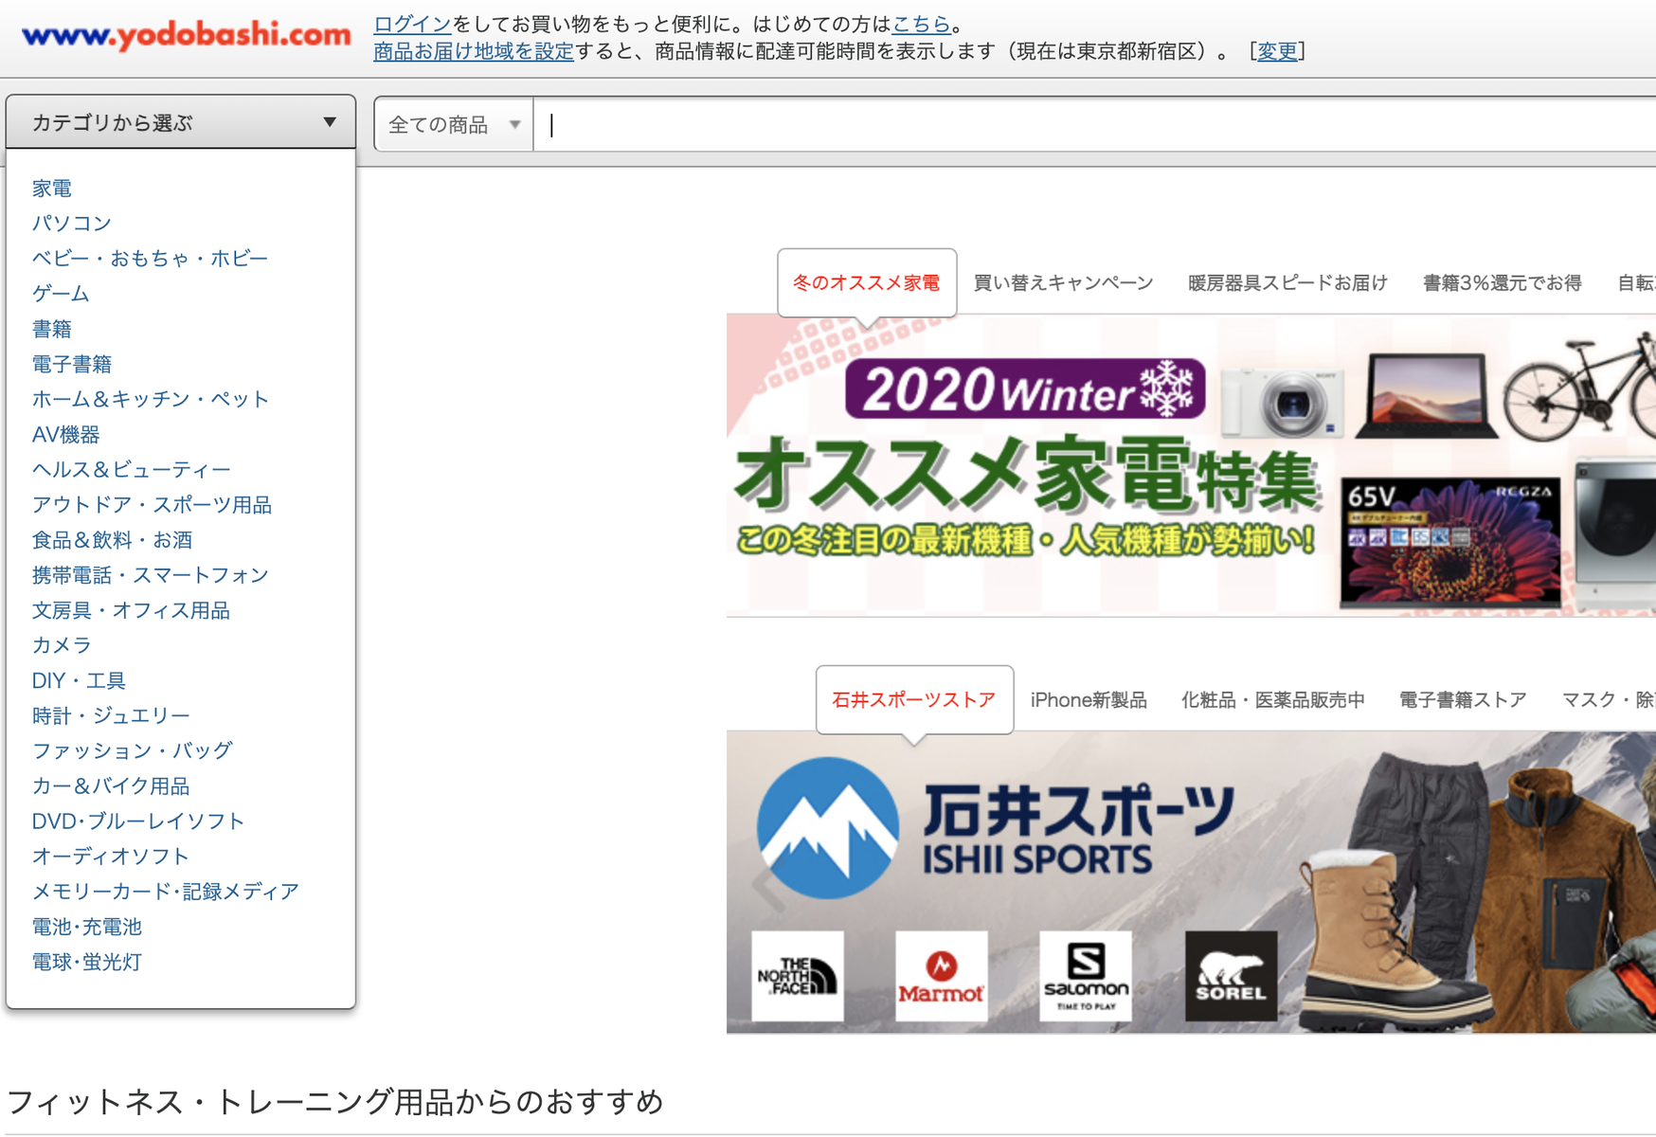This screenshot has width=1656, height=1137.
Task: Open the 商品お届け地域を設定 link
Action: (x=474, y=51)
